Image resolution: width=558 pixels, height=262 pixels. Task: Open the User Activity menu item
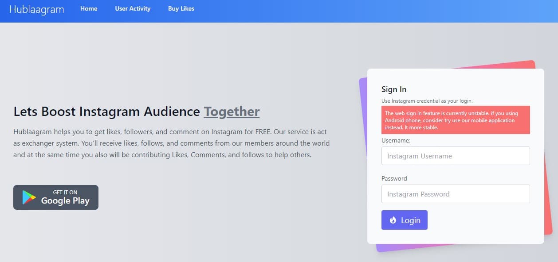point(133,8)
